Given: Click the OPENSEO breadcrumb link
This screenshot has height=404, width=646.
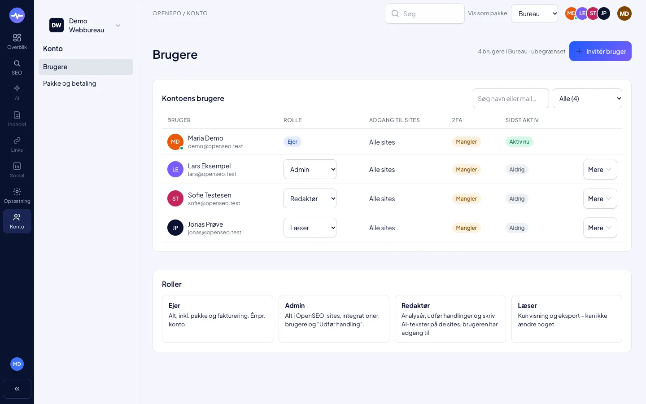Looking at the screenshot, I should tap(167, 13).
